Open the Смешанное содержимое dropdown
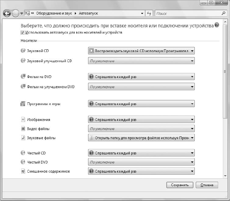Image resolution: width=230 pixels, height=201 pixels. [x=141, y=171]
